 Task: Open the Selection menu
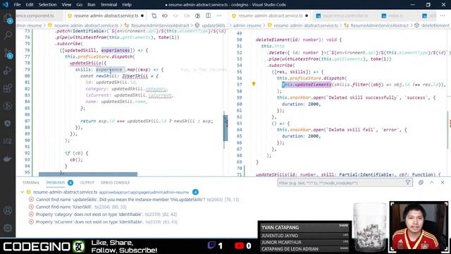47,5
